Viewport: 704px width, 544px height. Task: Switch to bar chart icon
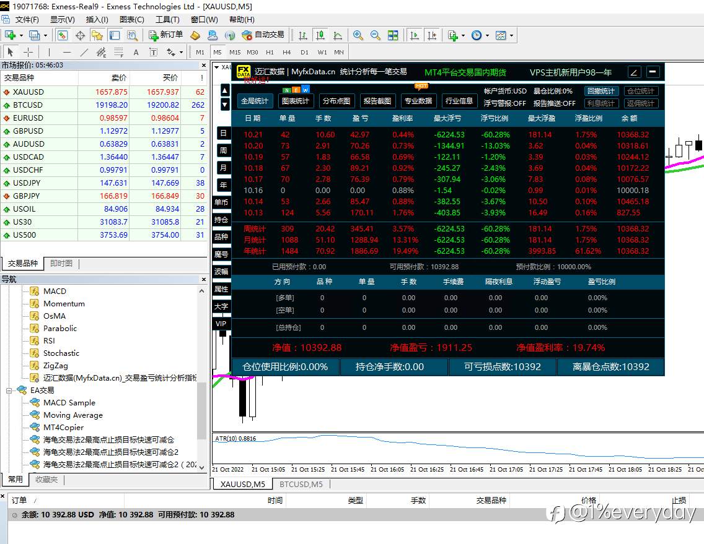303,35
